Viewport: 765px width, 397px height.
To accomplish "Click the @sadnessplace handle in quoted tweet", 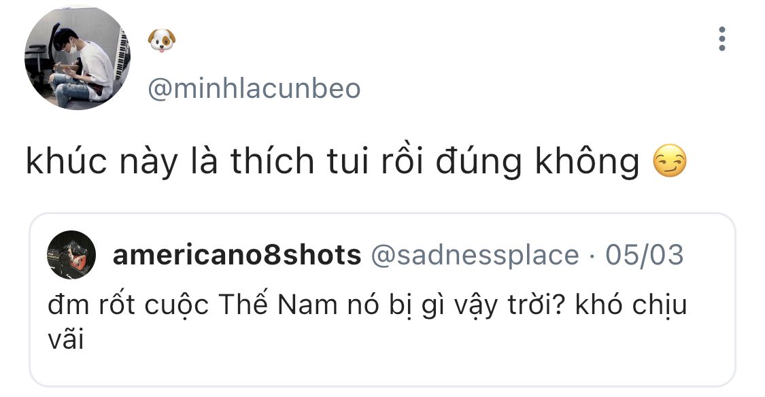I will 473,255.
